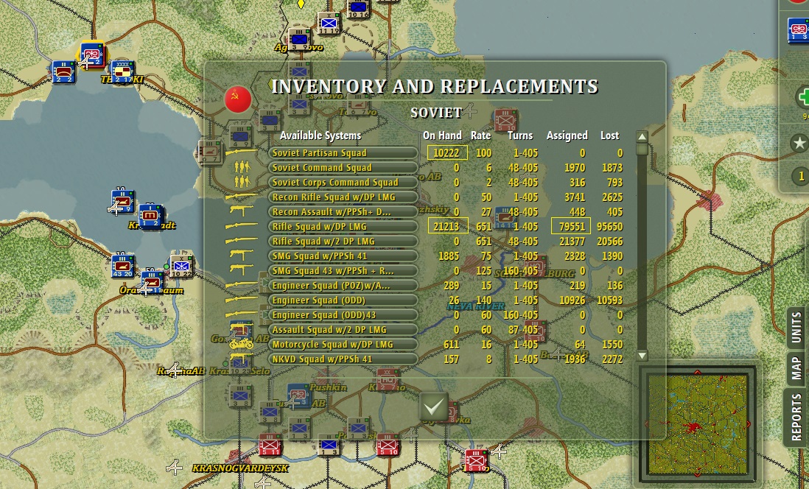Click the minimap thumbnail
The image size is (809, 489).
point(698,424)
